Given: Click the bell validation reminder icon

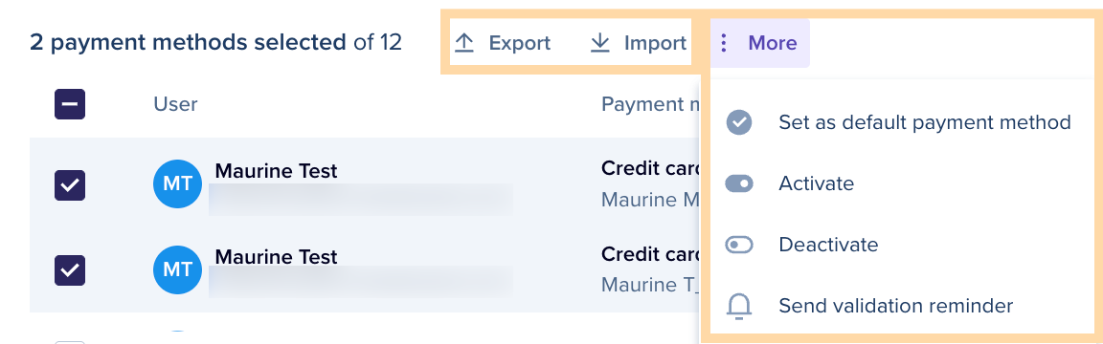Looking at the screenshot, I should click(x=738, y=306).
